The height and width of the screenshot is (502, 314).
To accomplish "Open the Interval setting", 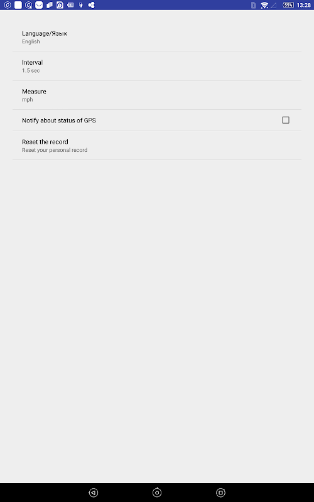I will pyautogui.click(x=157, y=66).
